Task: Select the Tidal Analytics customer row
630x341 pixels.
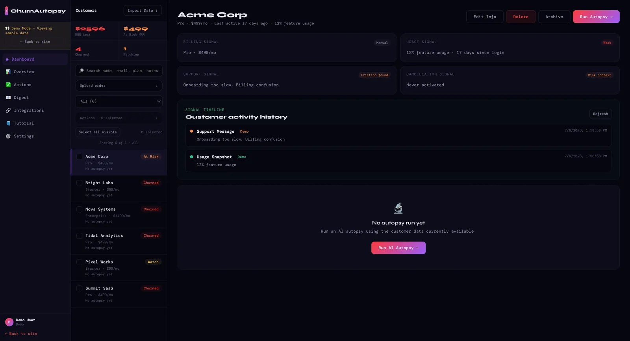Action: 119,241
